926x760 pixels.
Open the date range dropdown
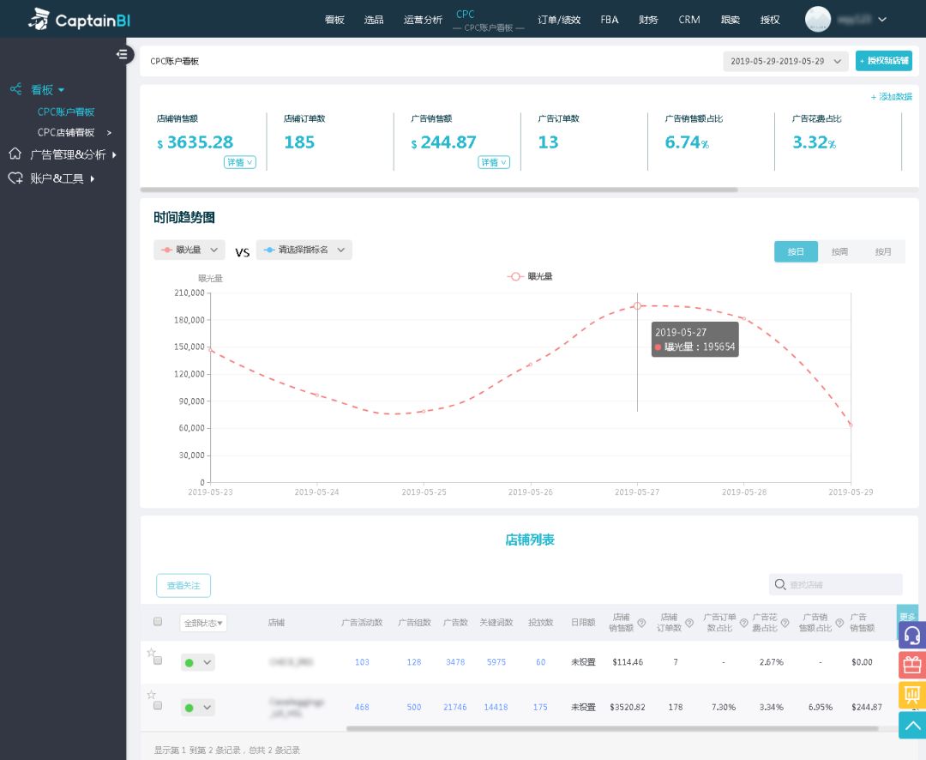point(785,61)
